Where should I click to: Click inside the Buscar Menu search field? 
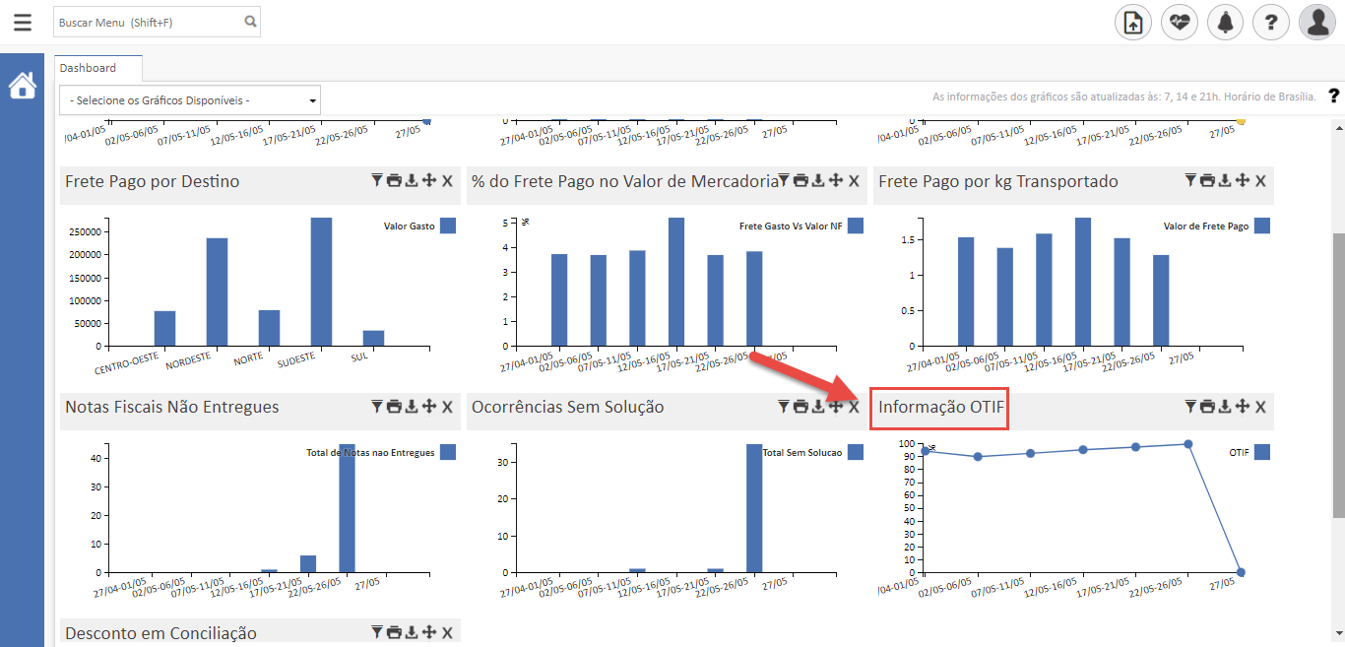[x=146, y=22]
